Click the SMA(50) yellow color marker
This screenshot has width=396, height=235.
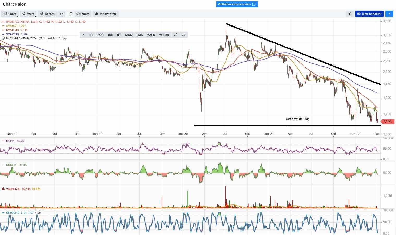3,26
